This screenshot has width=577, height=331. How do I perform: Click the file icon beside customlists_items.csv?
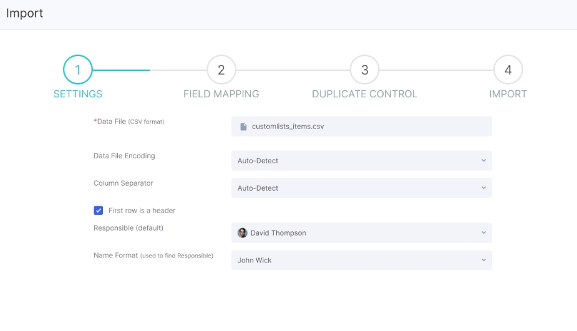[x=243, y=127]
